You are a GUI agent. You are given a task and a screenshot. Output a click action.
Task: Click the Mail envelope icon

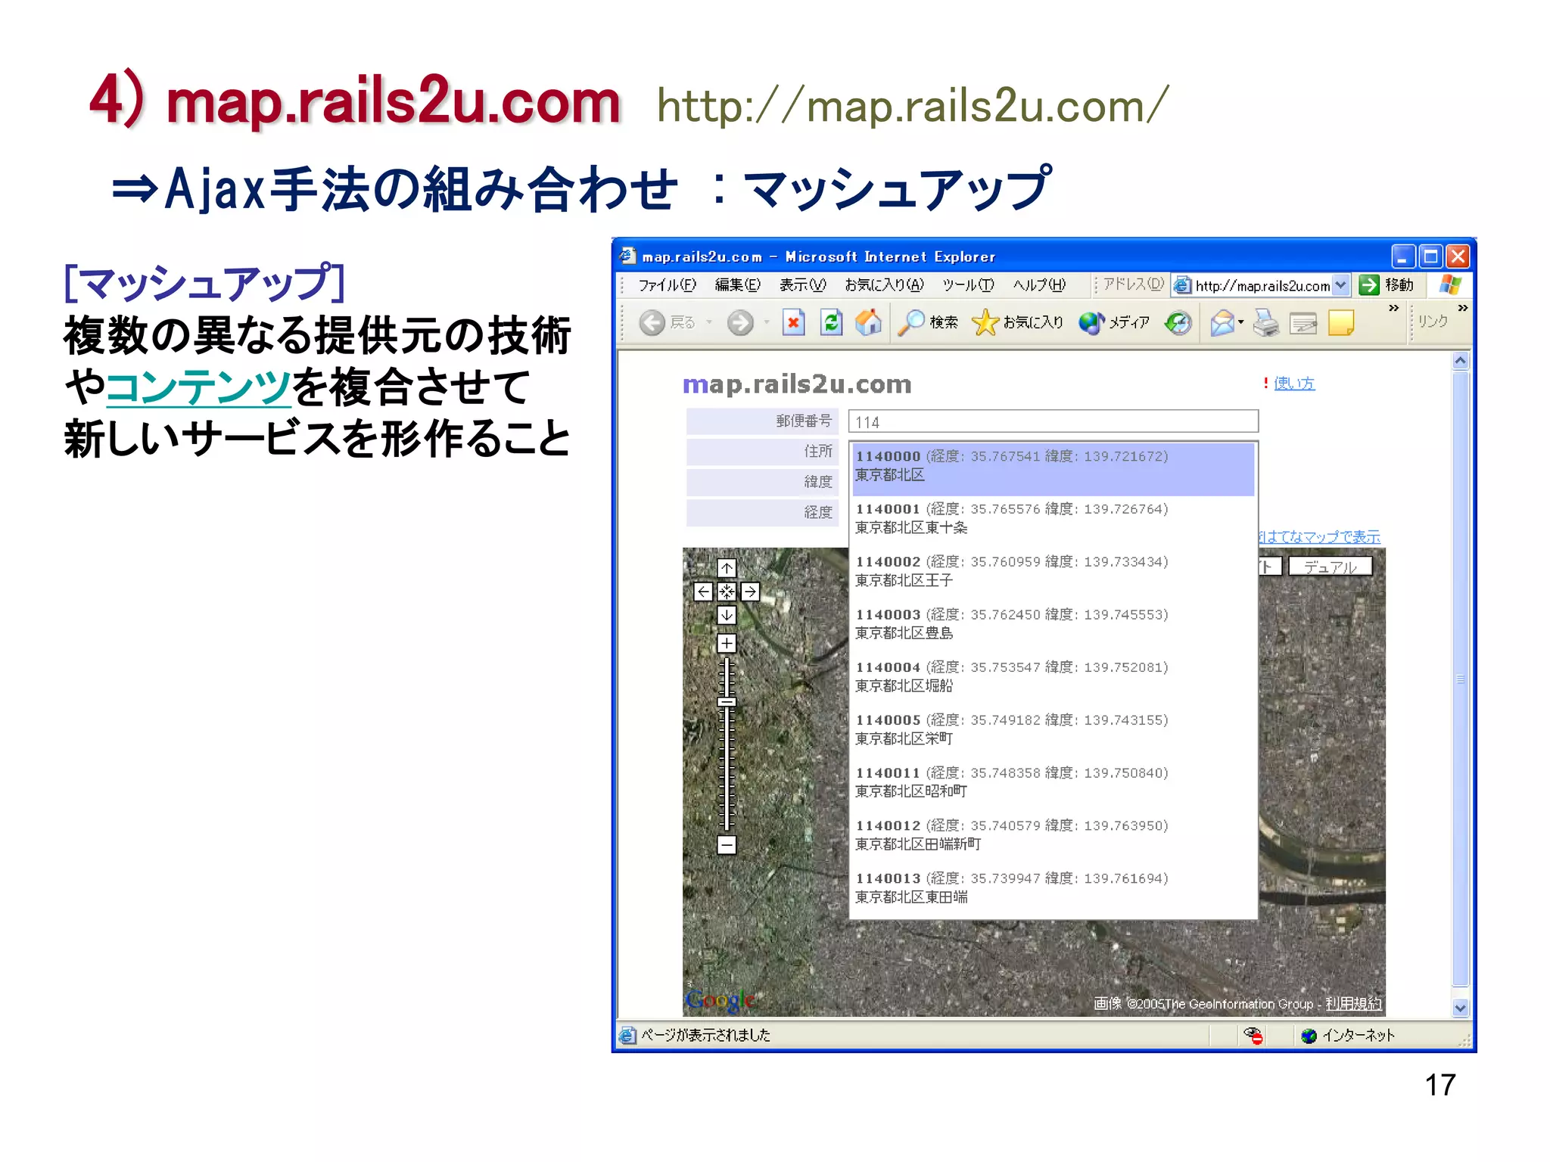point(1222,323)
